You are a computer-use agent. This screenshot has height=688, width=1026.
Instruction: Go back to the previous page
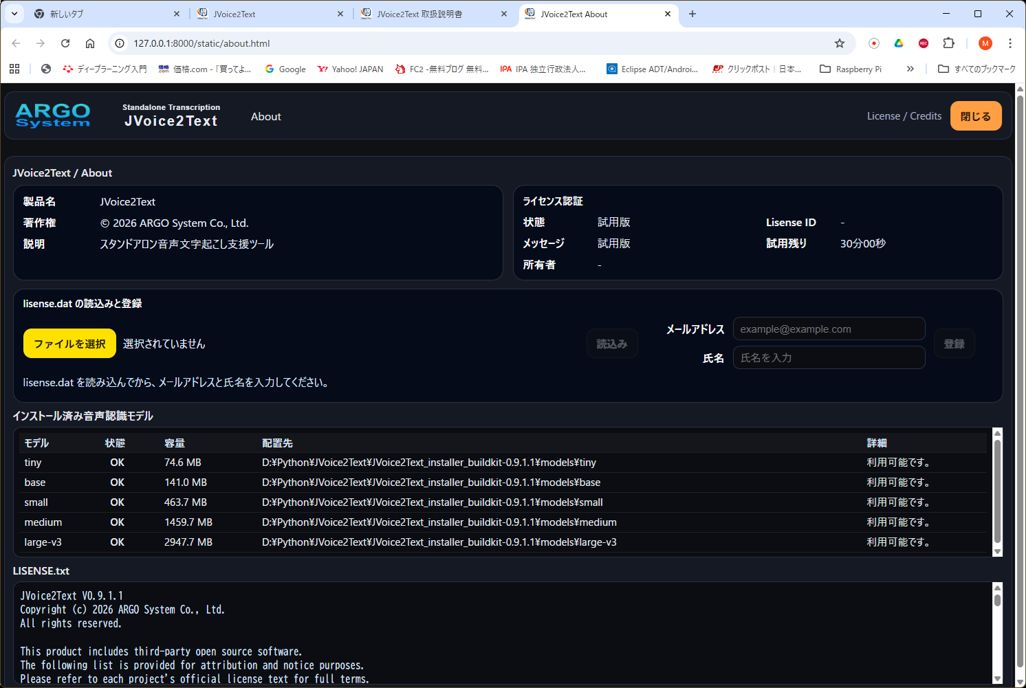pyautogui.click(x=16, y=43)
